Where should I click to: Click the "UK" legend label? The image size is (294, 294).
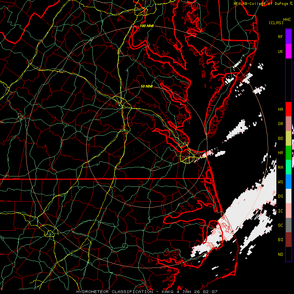pyautogui.click(x=281, y=51)
